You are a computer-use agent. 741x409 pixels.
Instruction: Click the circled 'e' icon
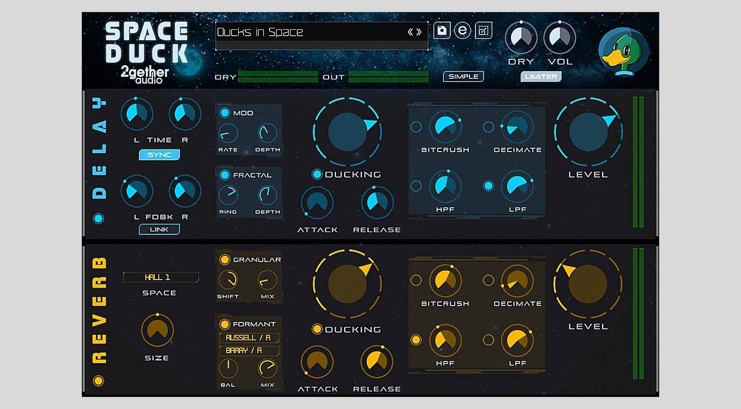(x=462, y=31)
